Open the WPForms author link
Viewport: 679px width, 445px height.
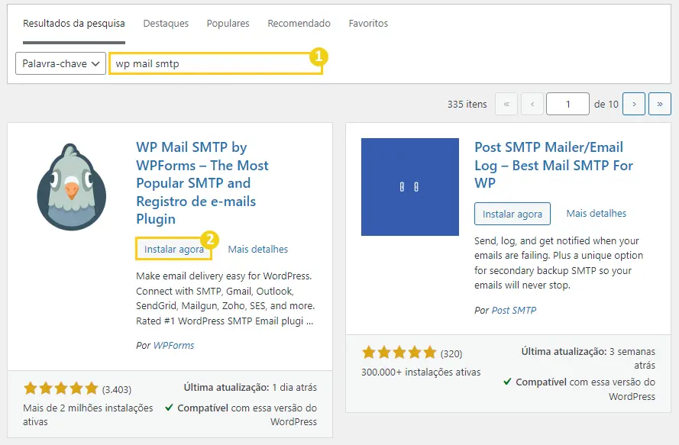tap(174, 346)
